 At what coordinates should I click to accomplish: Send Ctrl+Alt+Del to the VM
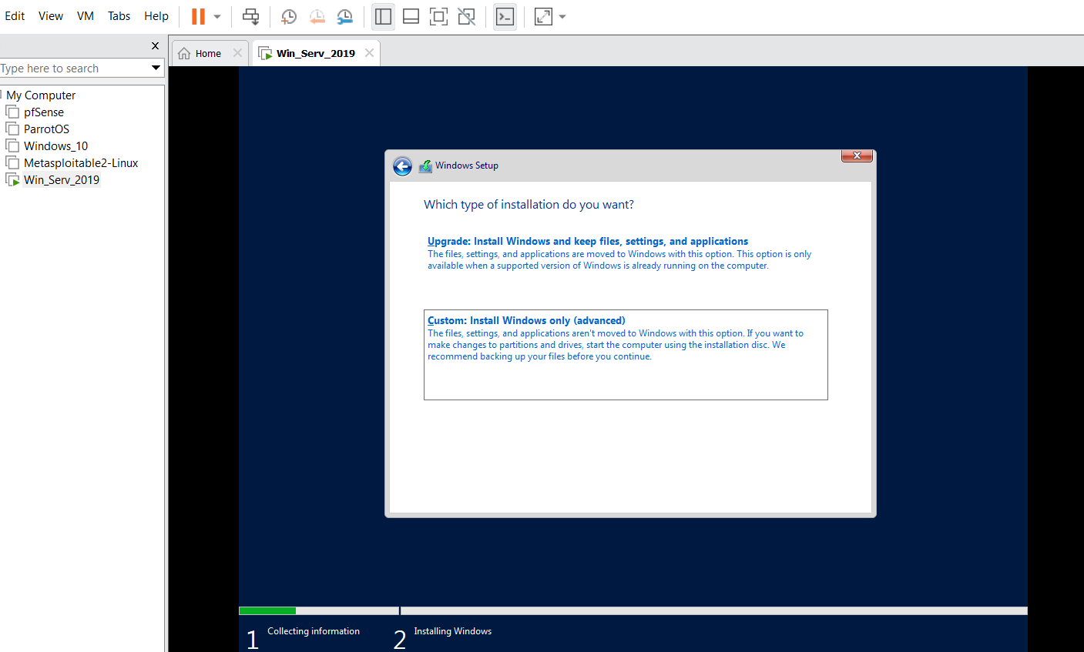[251, 16]
